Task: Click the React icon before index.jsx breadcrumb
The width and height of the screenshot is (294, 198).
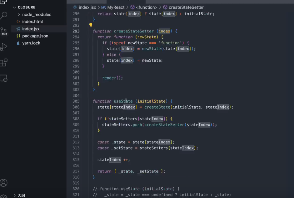Action: pos(75,7)
